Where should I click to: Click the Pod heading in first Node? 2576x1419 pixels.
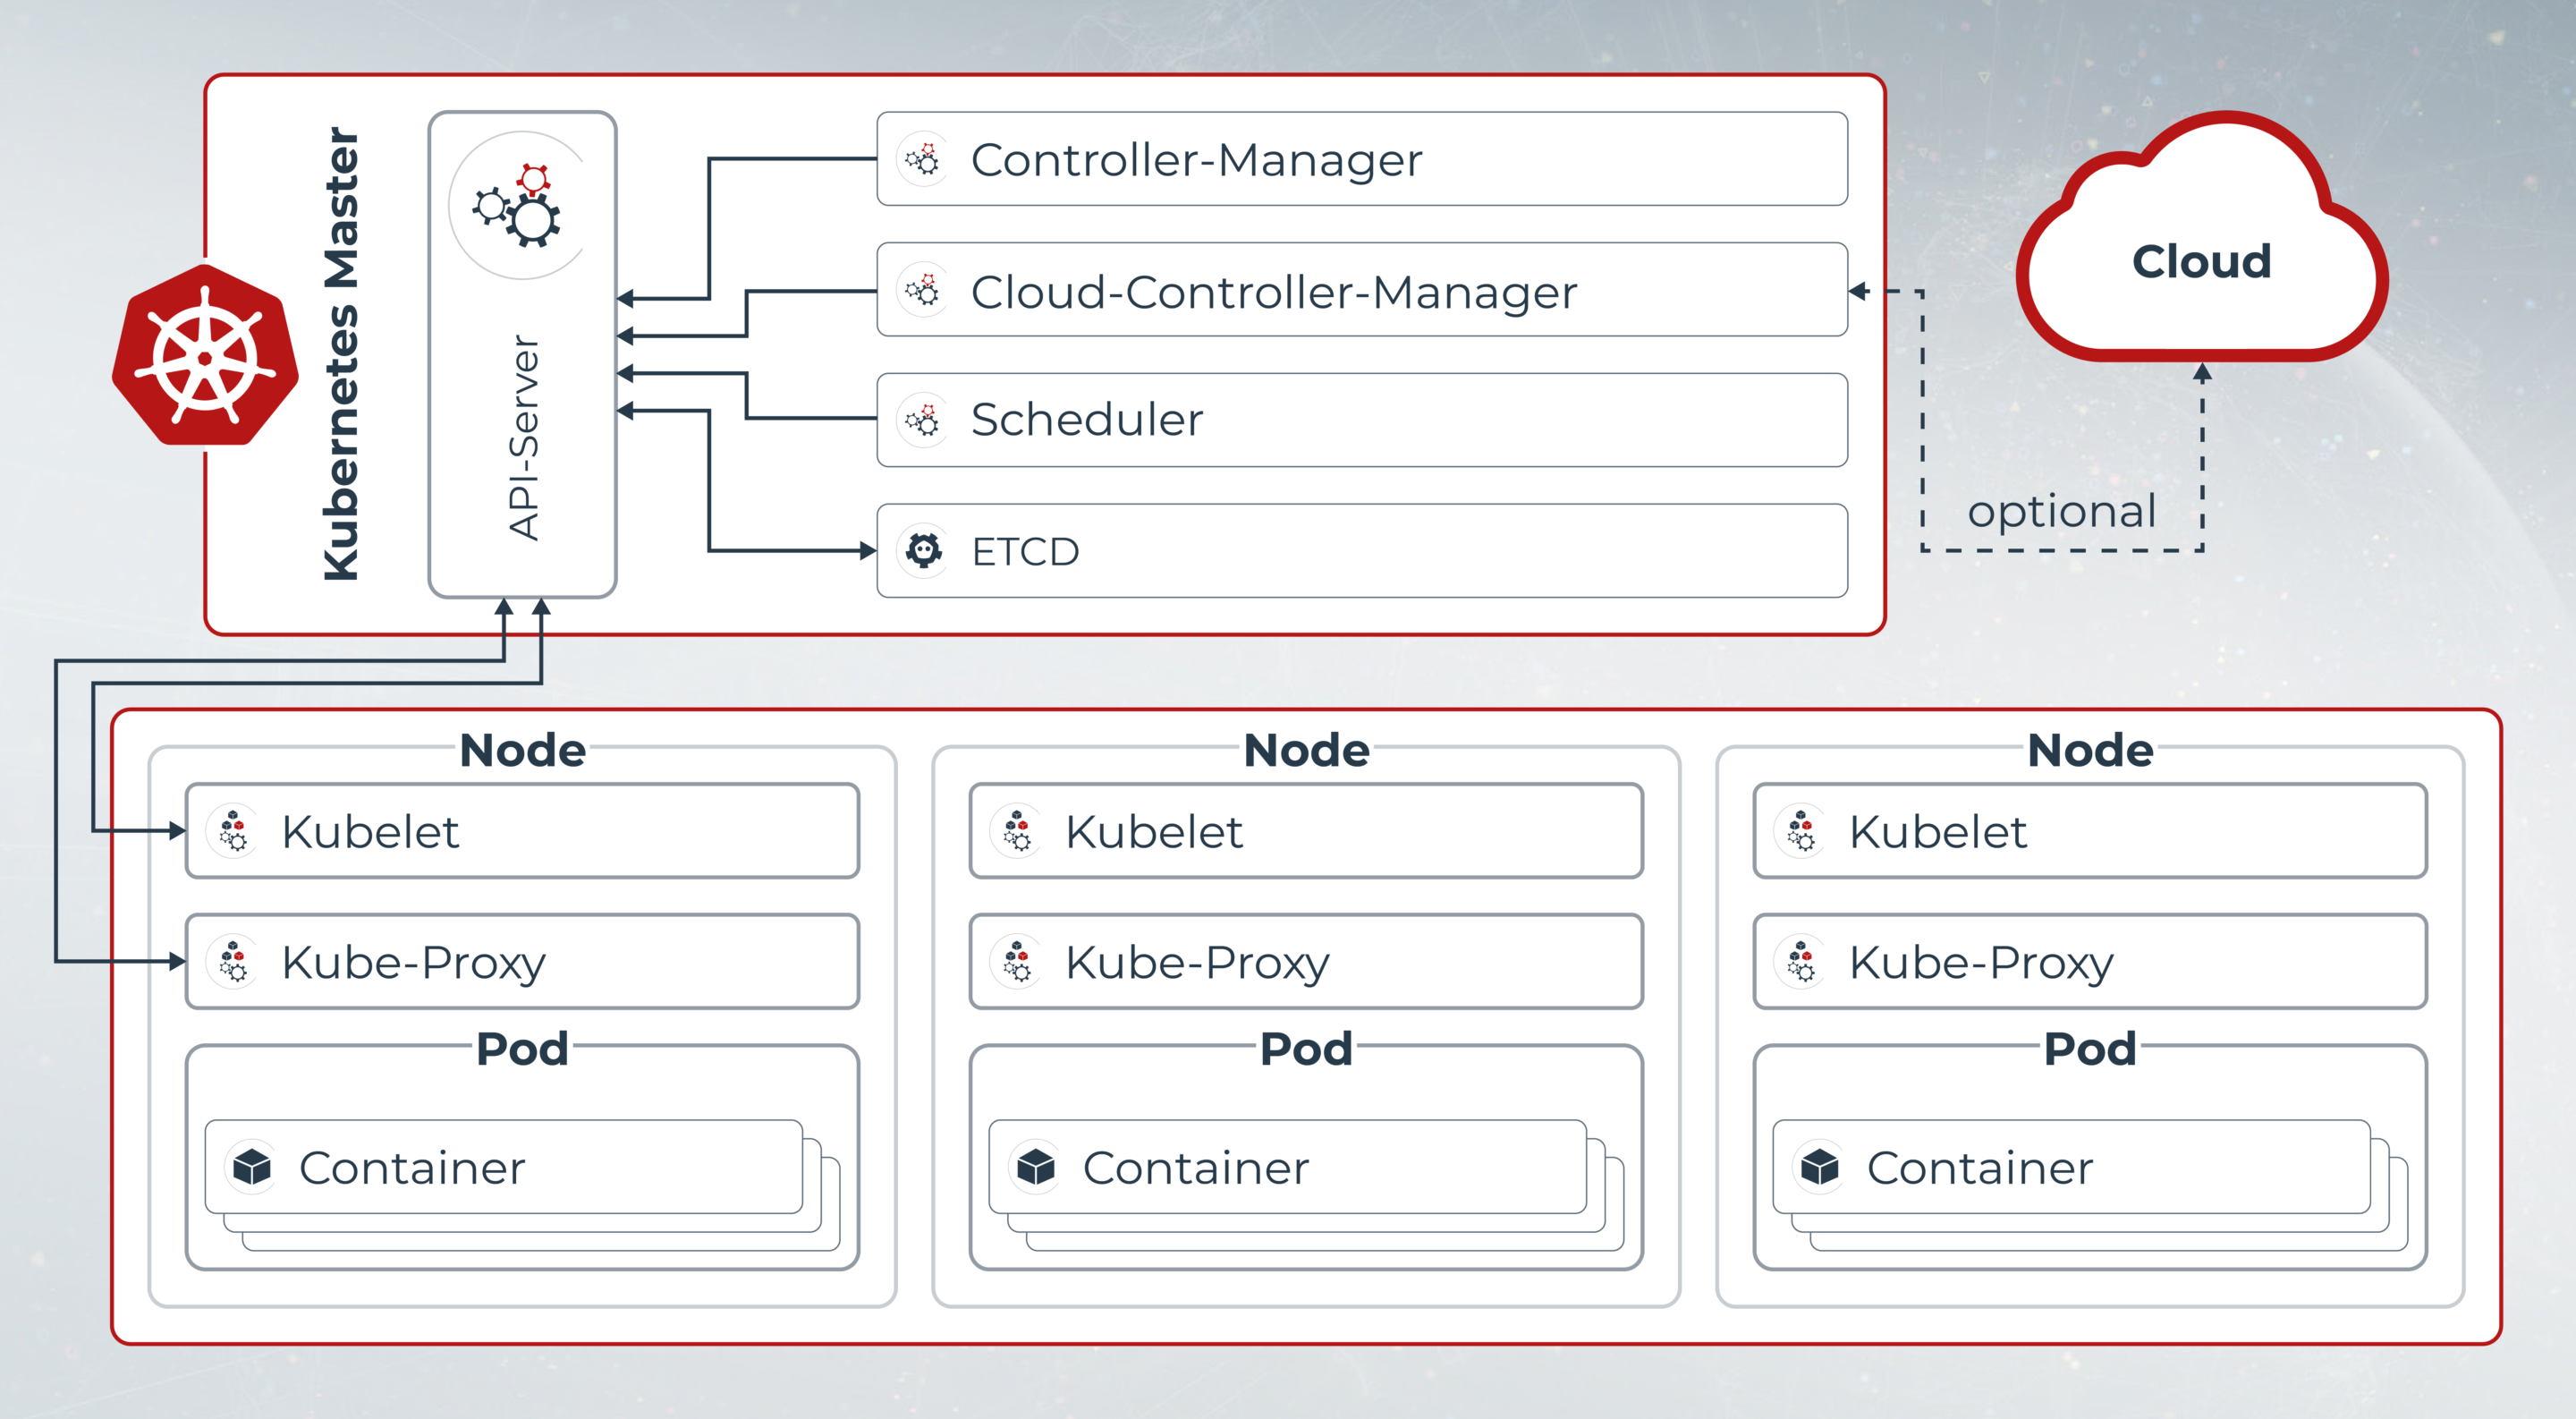pos(522,1049)
